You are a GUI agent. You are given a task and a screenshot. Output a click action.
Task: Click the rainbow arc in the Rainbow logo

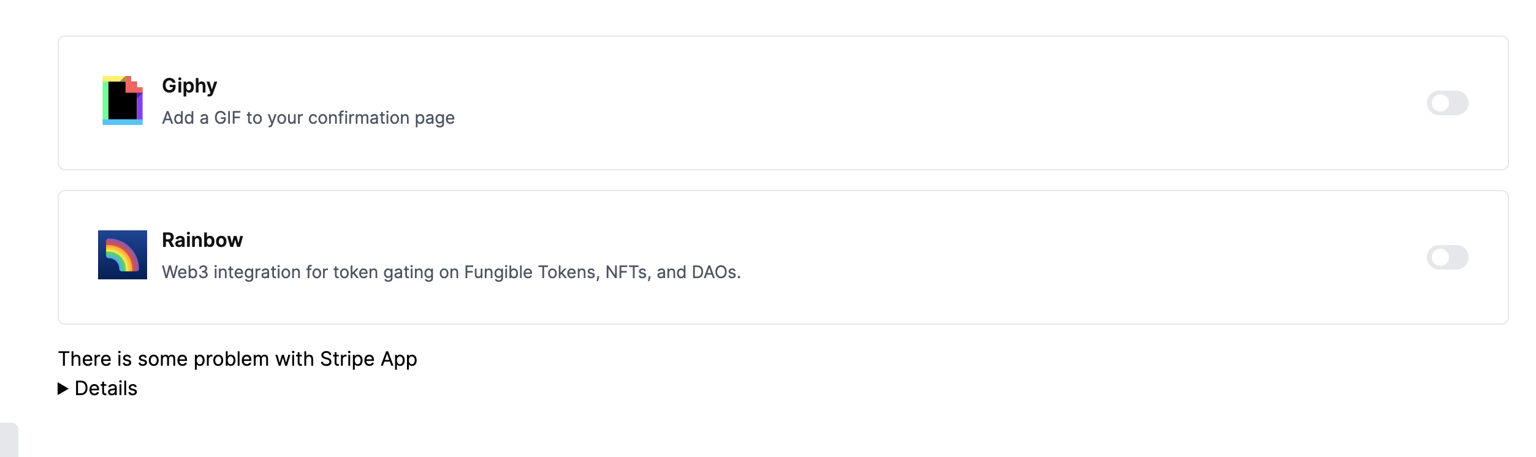[x=124, y=254]
